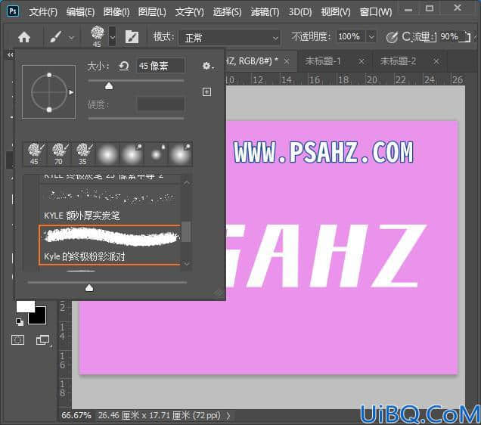
Task: Open the 滤镜(T) menu
Action: (x=265, y=12)
